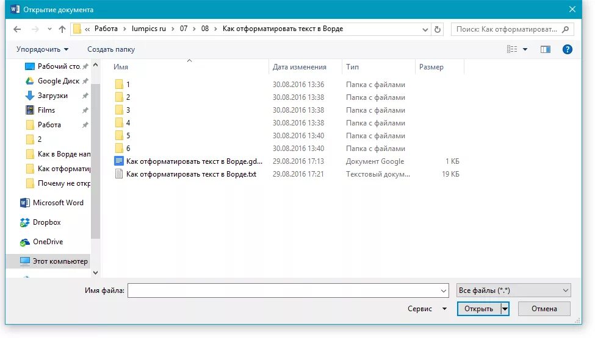
Task: Open view options dropdown arrow
Action: pos(525,49)
